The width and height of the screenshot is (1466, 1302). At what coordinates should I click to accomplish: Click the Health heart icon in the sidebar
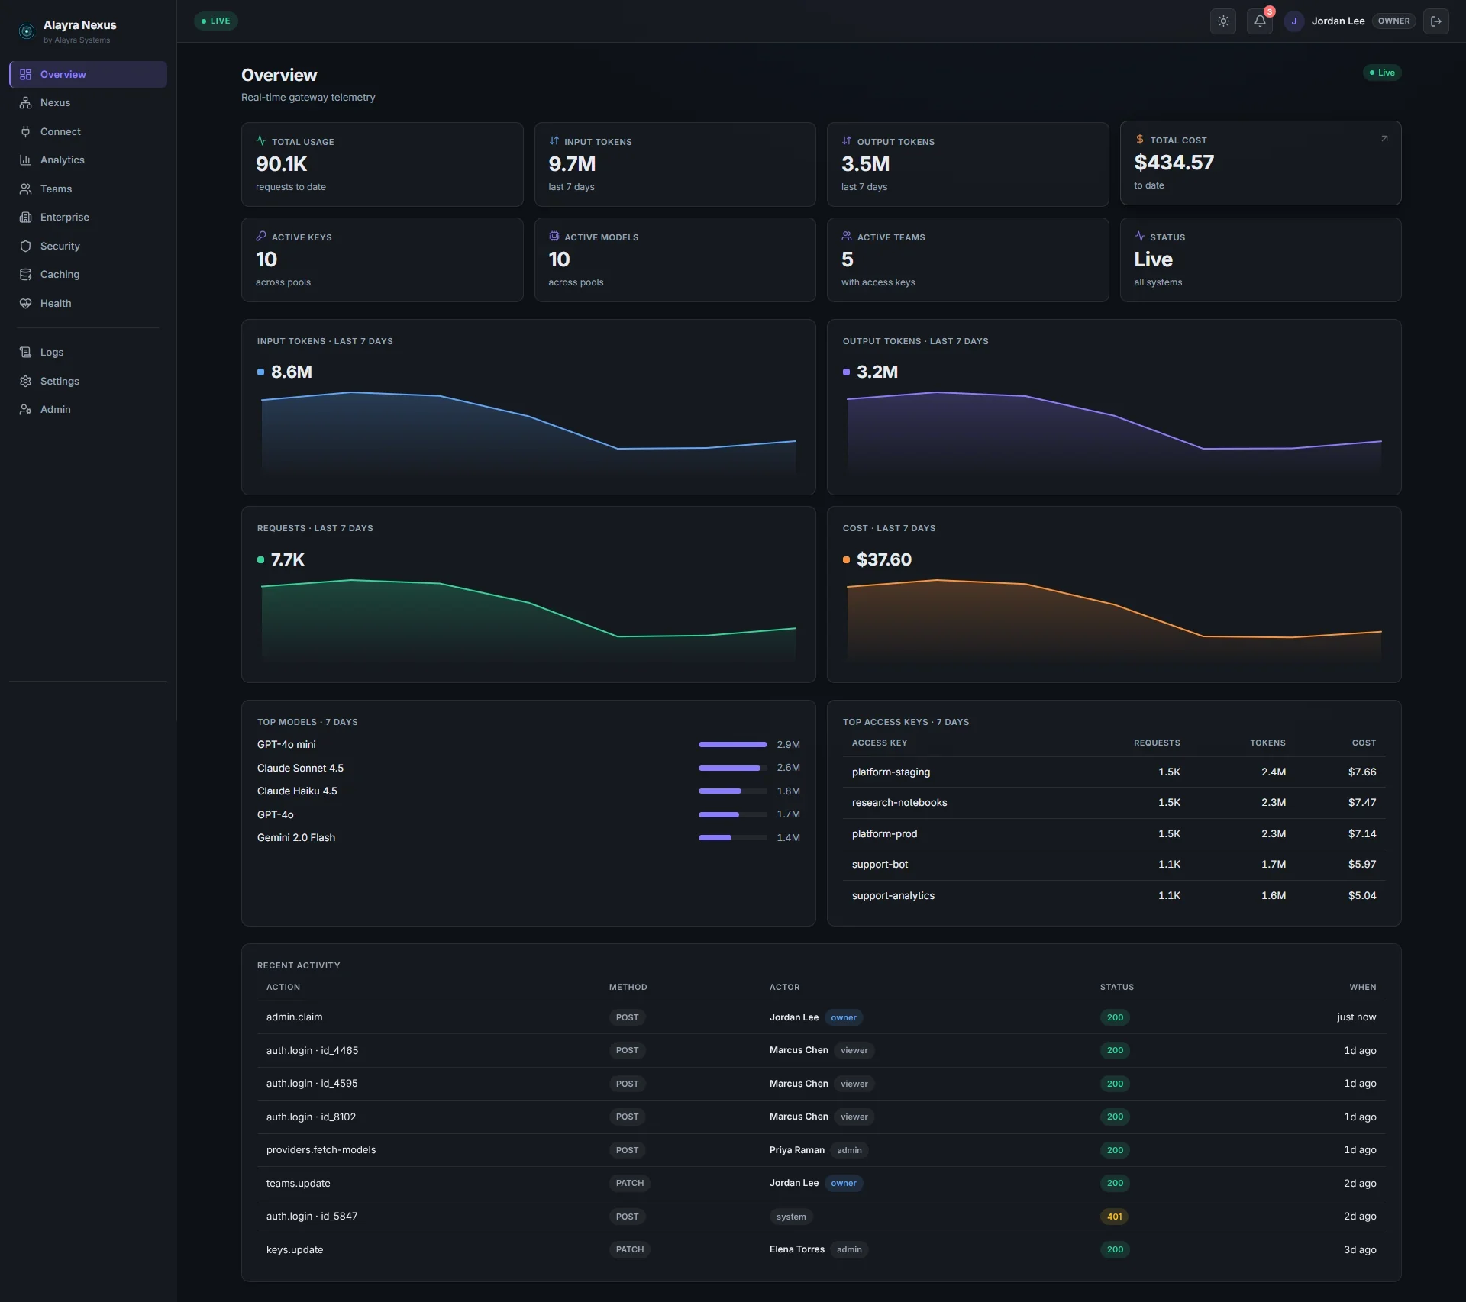[25, 303]
